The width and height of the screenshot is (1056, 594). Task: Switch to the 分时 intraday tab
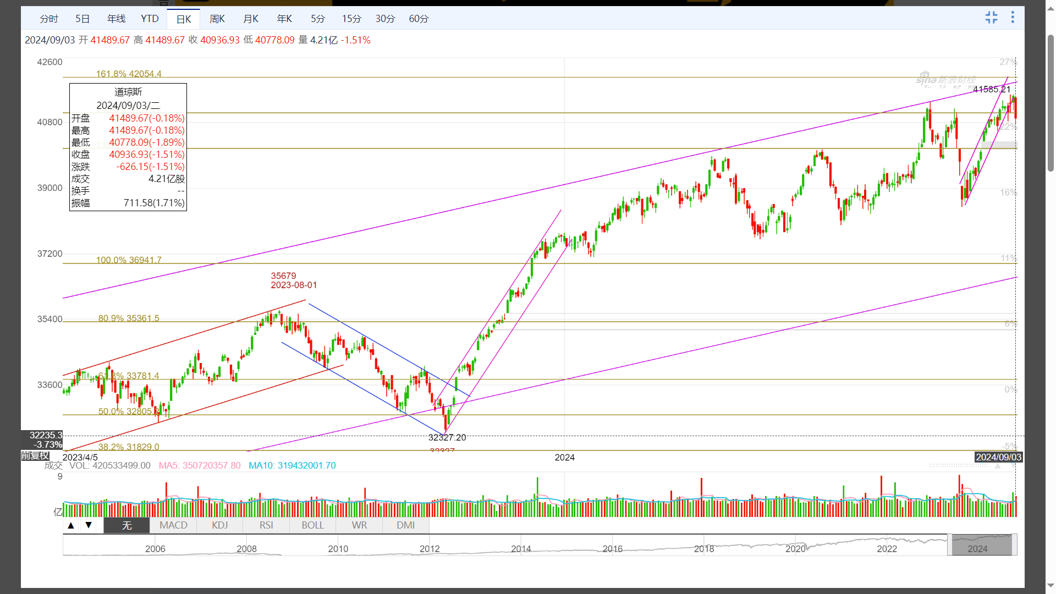pos(49,19)
